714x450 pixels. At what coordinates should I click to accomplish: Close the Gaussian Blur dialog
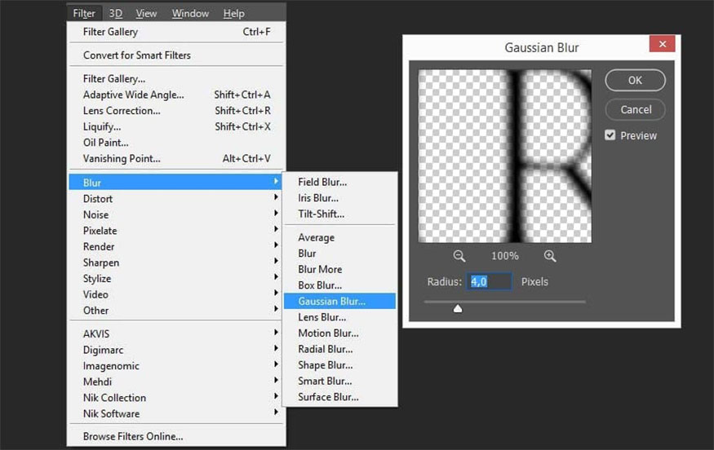[x=663, y=45]
